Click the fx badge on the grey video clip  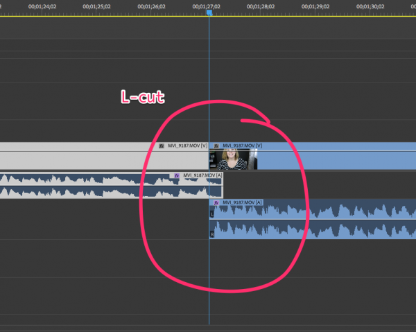tap(162, 146)
